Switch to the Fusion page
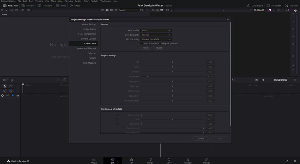300x164 pixels. pyautogui.click(x=150, y=161)
